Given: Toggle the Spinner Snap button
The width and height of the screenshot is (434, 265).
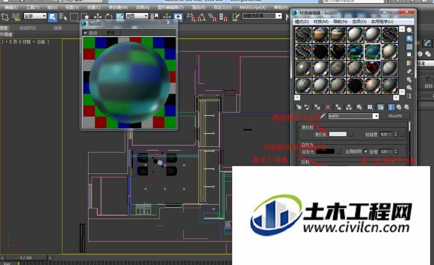Looking at the screenshot, I should click(223, 17).
